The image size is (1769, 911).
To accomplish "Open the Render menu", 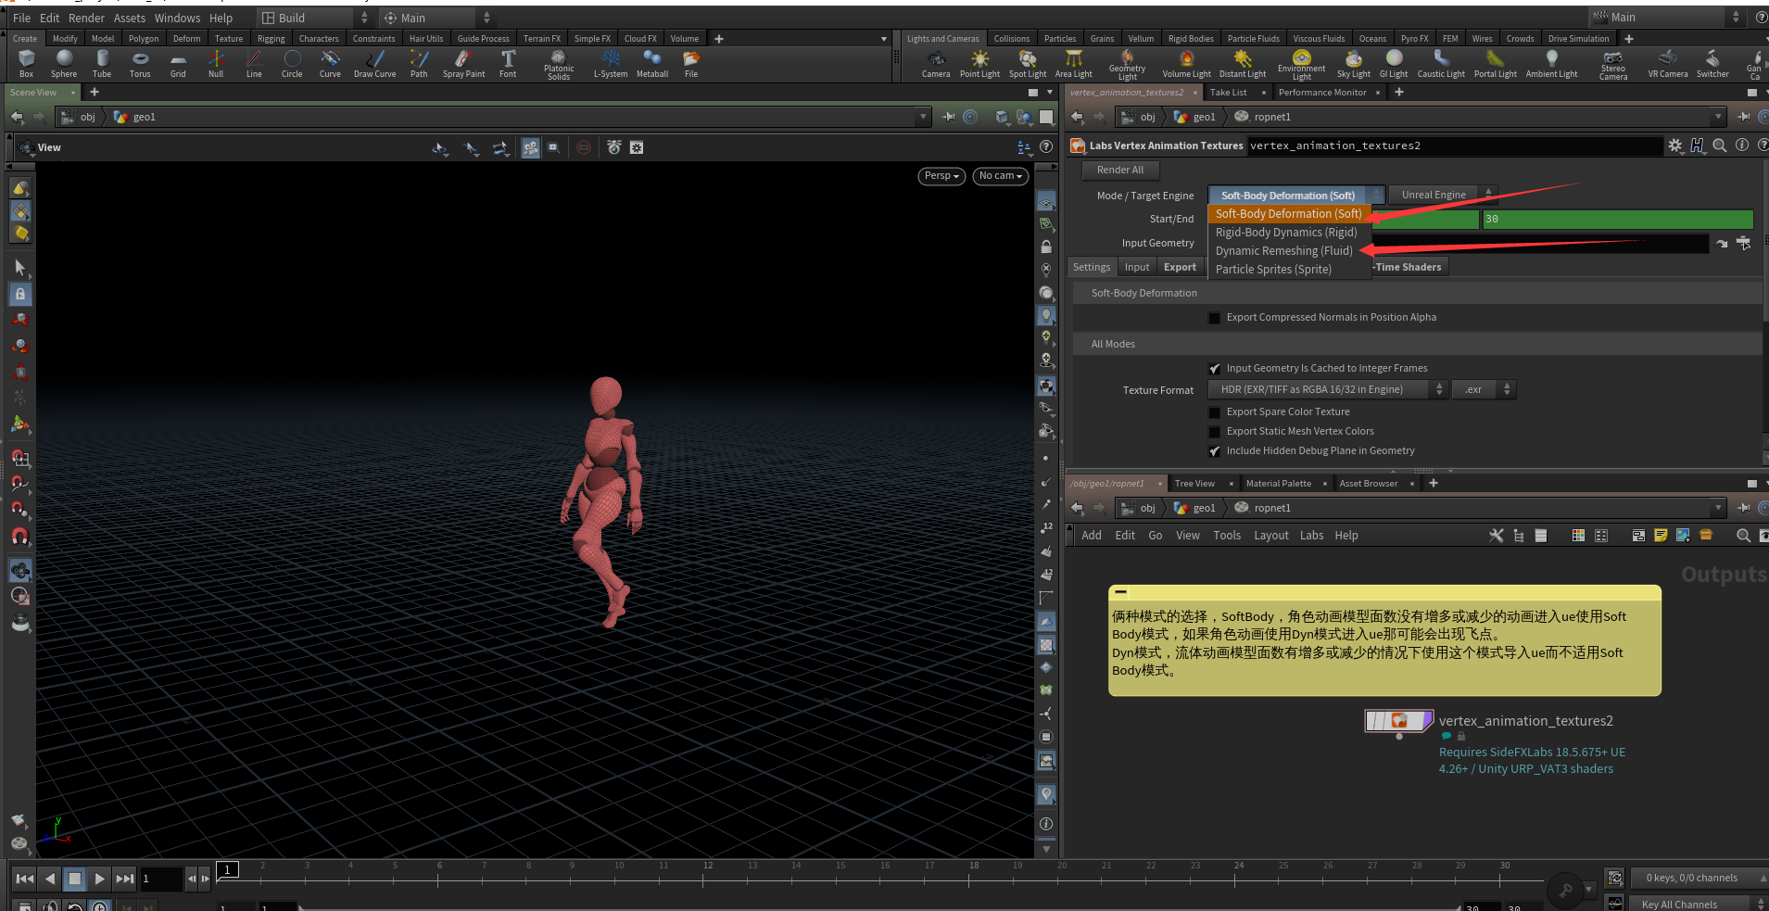I will (x=86, y=18).
